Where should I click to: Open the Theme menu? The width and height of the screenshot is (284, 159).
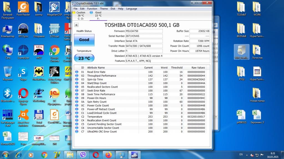tap(104, 9)
